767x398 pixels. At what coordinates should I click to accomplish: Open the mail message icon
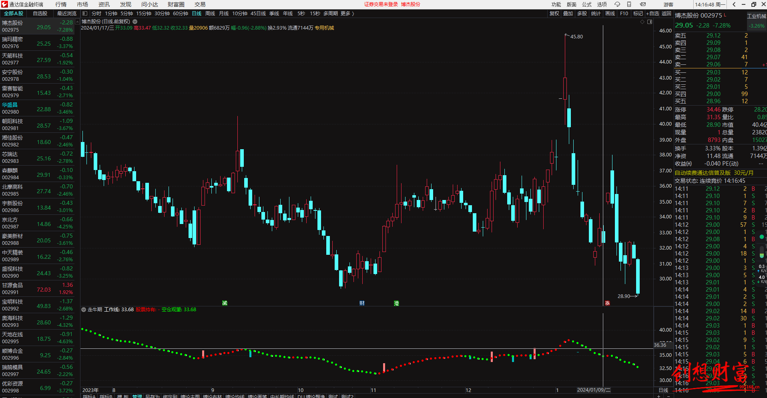point(643,4)
